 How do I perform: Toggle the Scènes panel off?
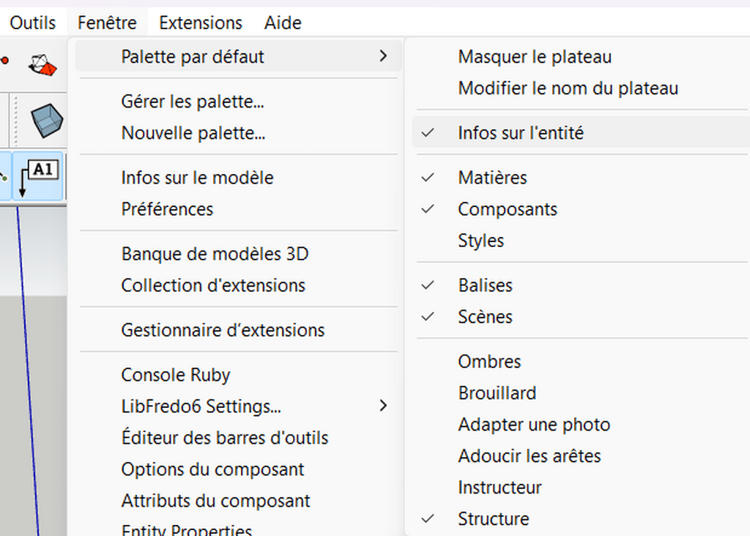(485, 317)
